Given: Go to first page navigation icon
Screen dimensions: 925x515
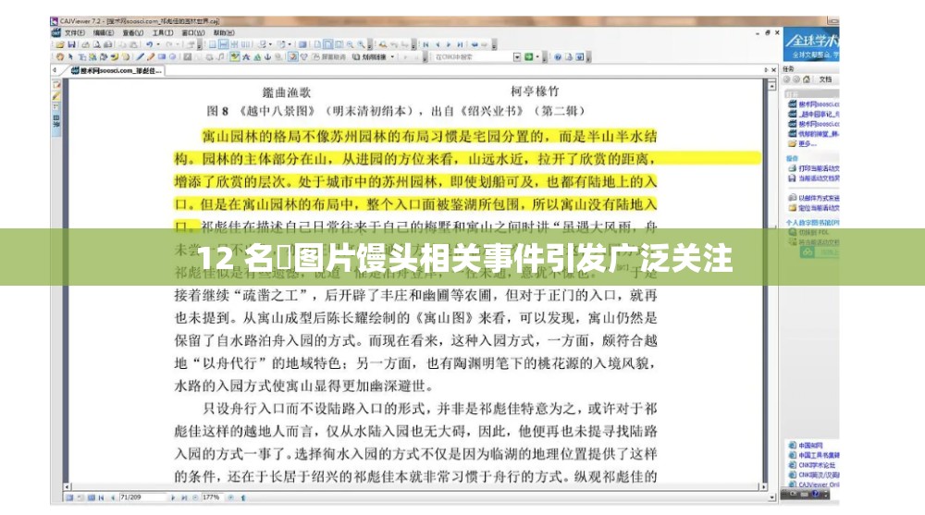Looking at the screenshot, I should [x=425, y=44].
